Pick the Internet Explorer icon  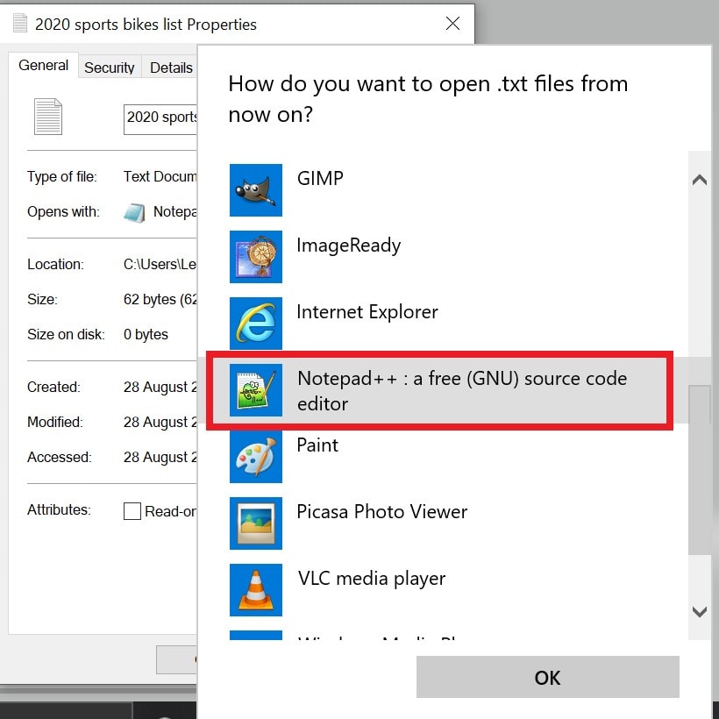coord(255,323)
